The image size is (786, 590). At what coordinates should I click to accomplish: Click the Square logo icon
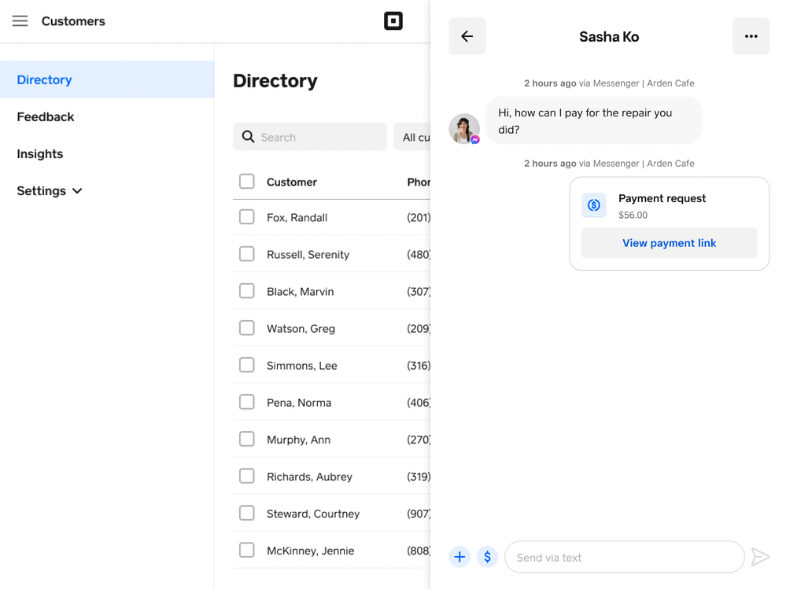393,21
